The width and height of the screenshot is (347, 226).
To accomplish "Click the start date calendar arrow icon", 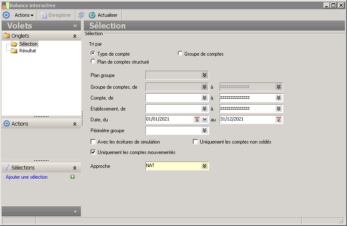I will coord(197,120).
